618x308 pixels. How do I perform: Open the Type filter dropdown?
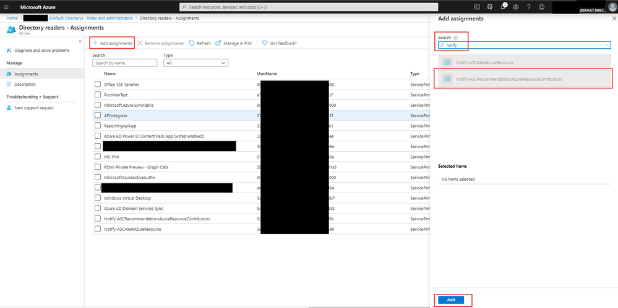(x=196, y=63)
